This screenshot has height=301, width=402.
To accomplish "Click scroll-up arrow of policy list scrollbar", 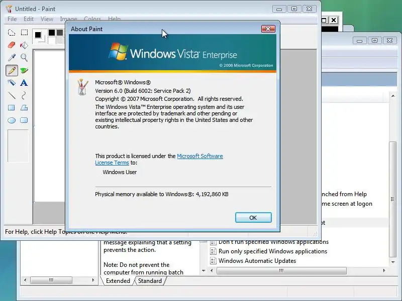I will 393,96.
